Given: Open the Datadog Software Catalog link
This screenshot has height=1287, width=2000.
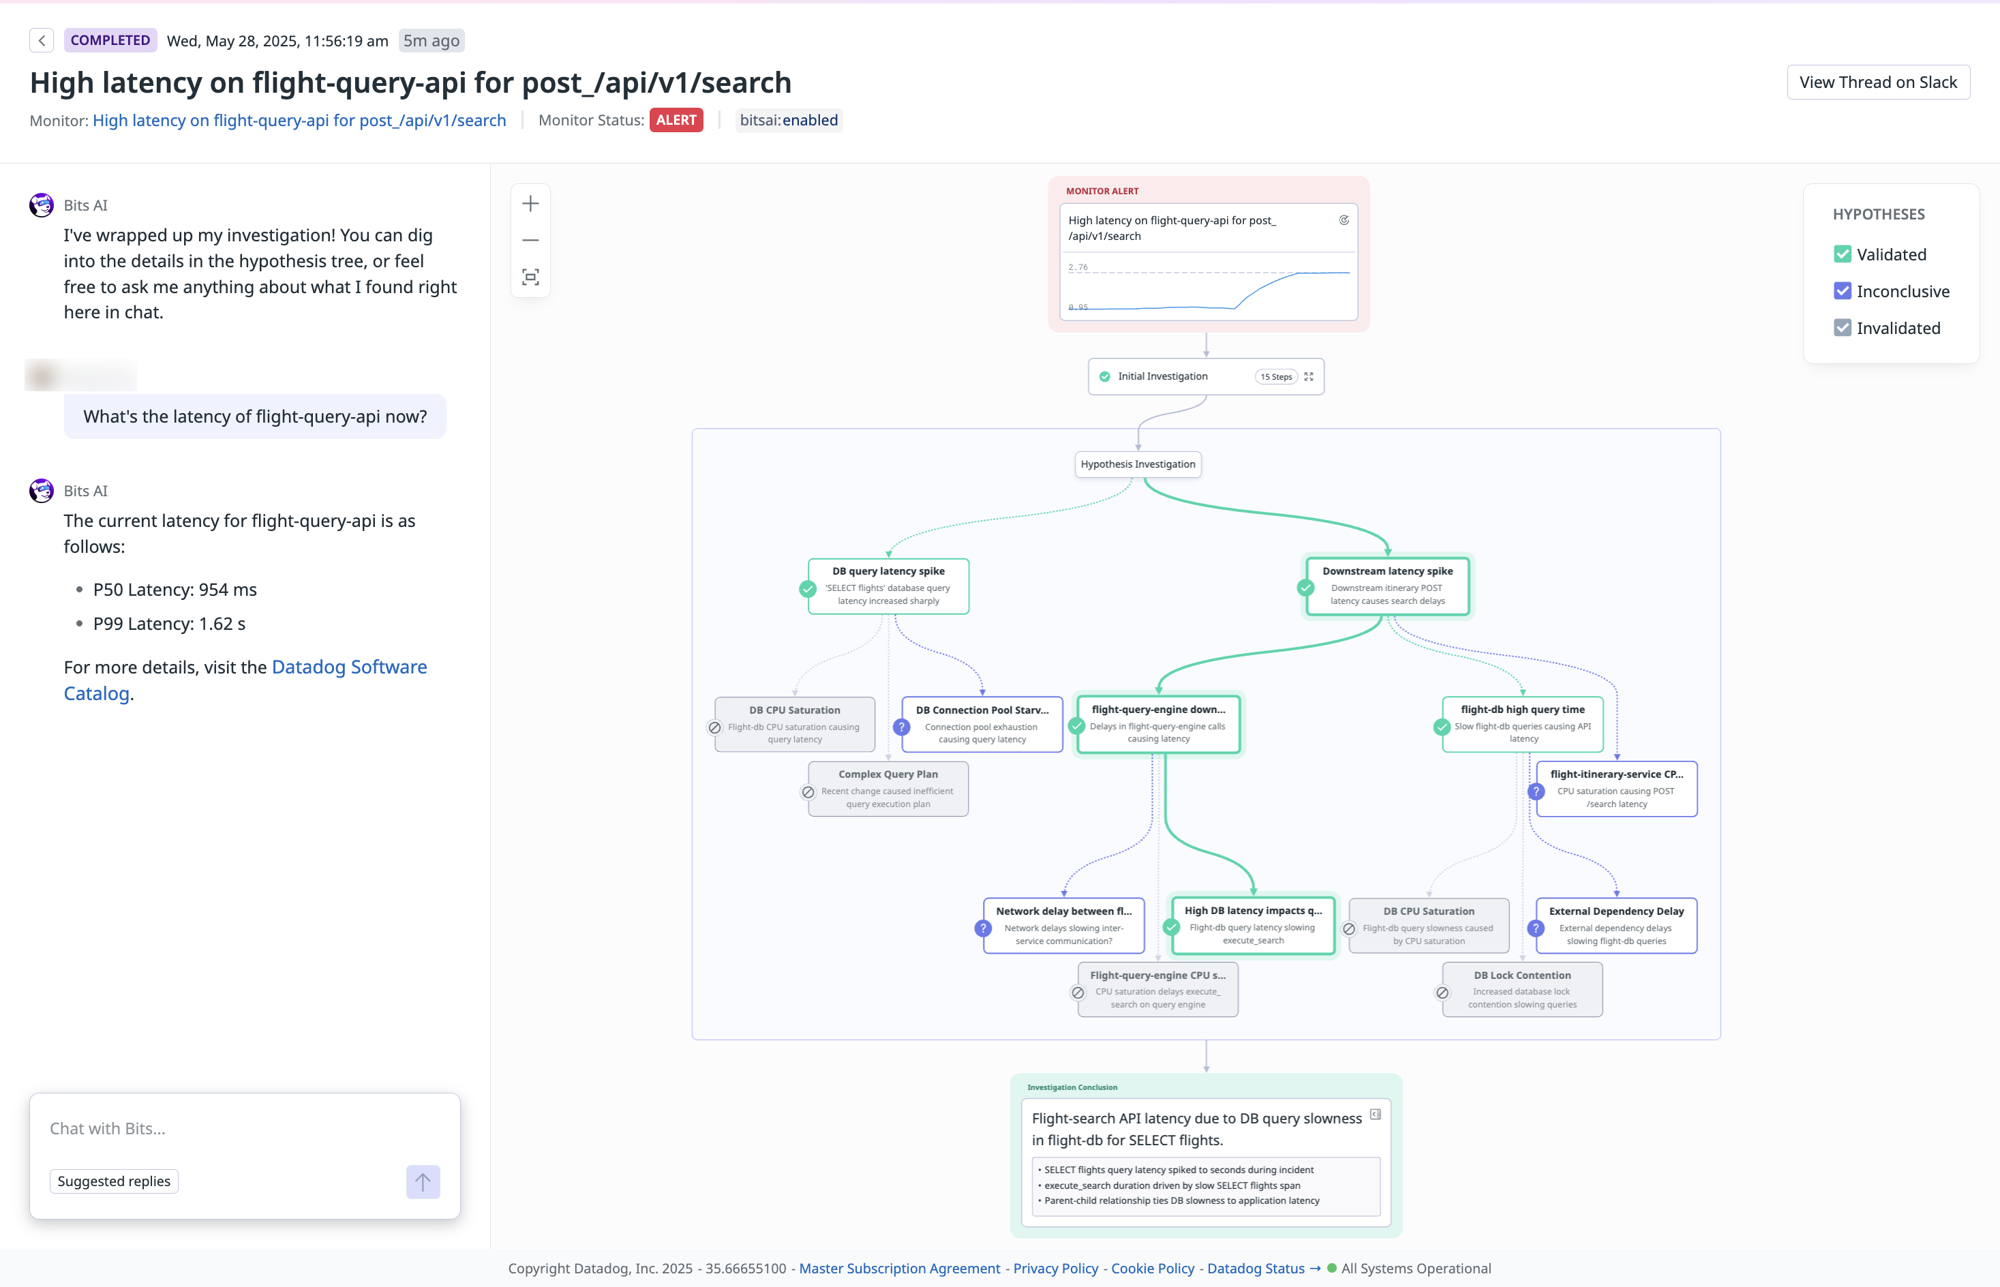Looking at the screenshot, I should tap(245, 680).
